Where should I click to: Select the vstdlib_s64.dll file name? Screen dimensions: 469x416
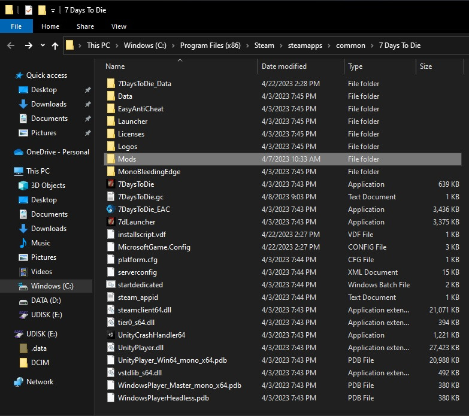coord(140,373)
